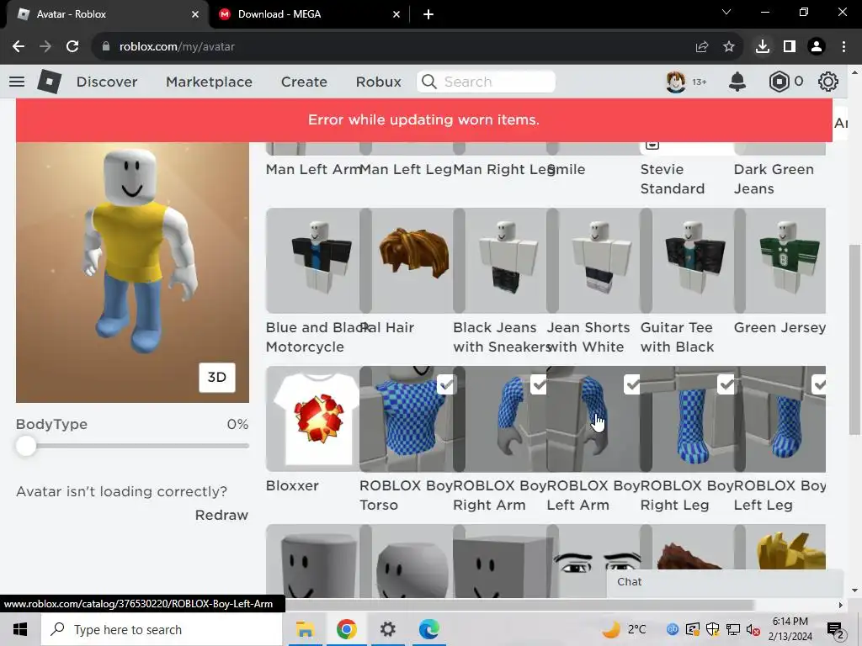Open the Chat panel
This screenshot has width=862, height=646.
point(725,583)
